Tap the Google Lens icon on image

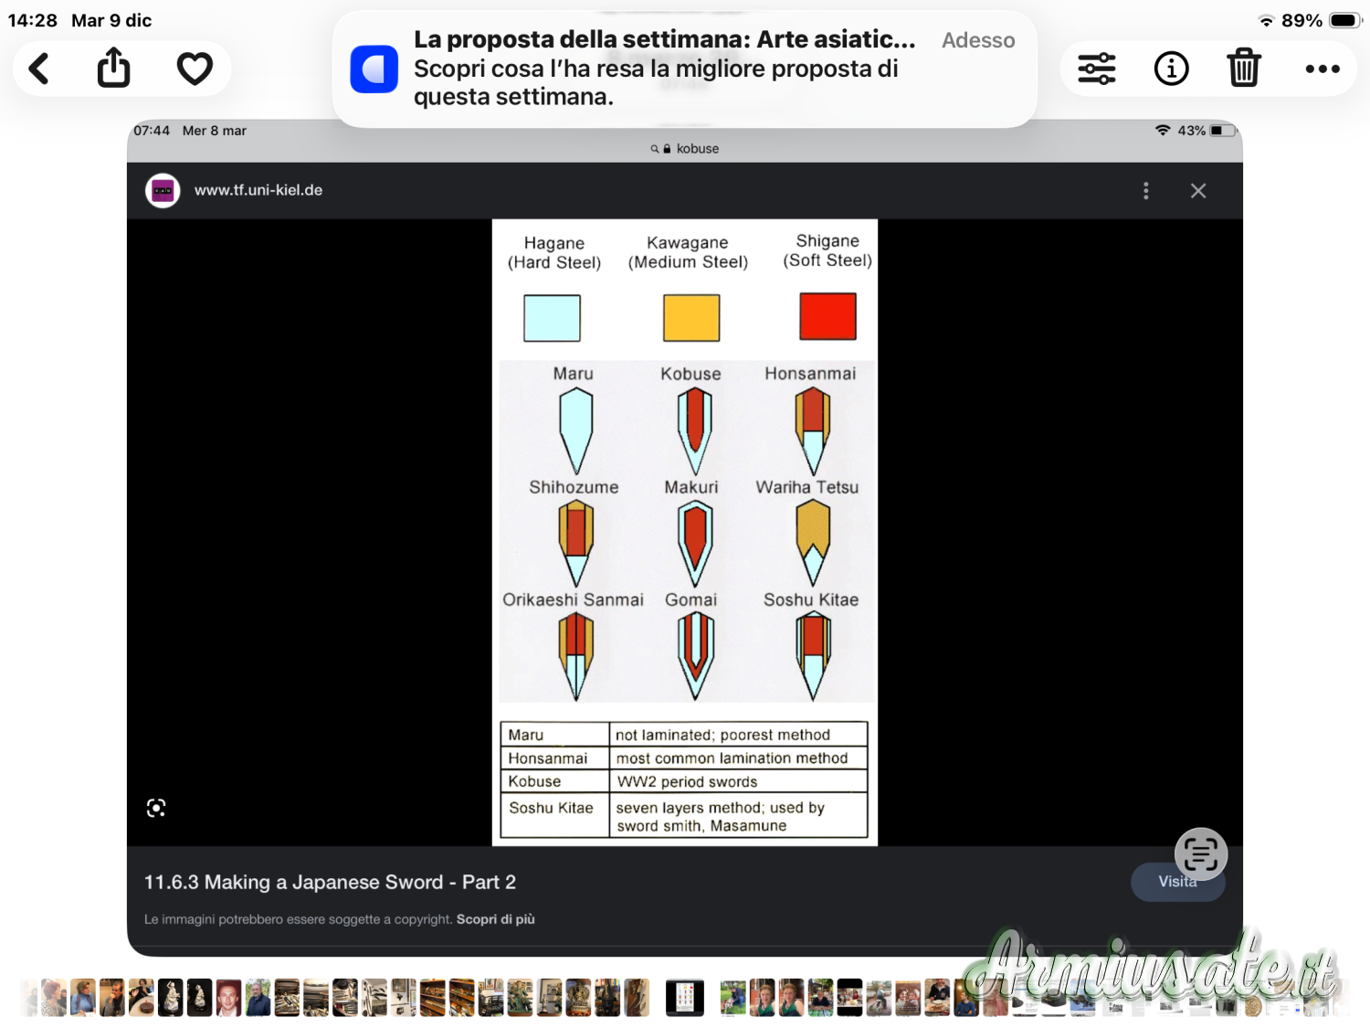[156, 808]
